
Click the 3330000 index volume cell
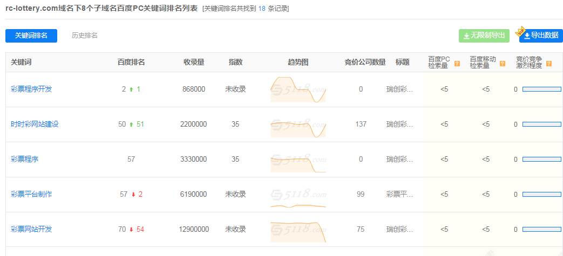click(194, 159)
